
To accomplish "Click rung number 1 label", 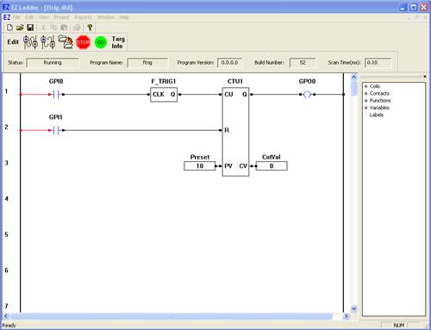I will tap(6, 91).
